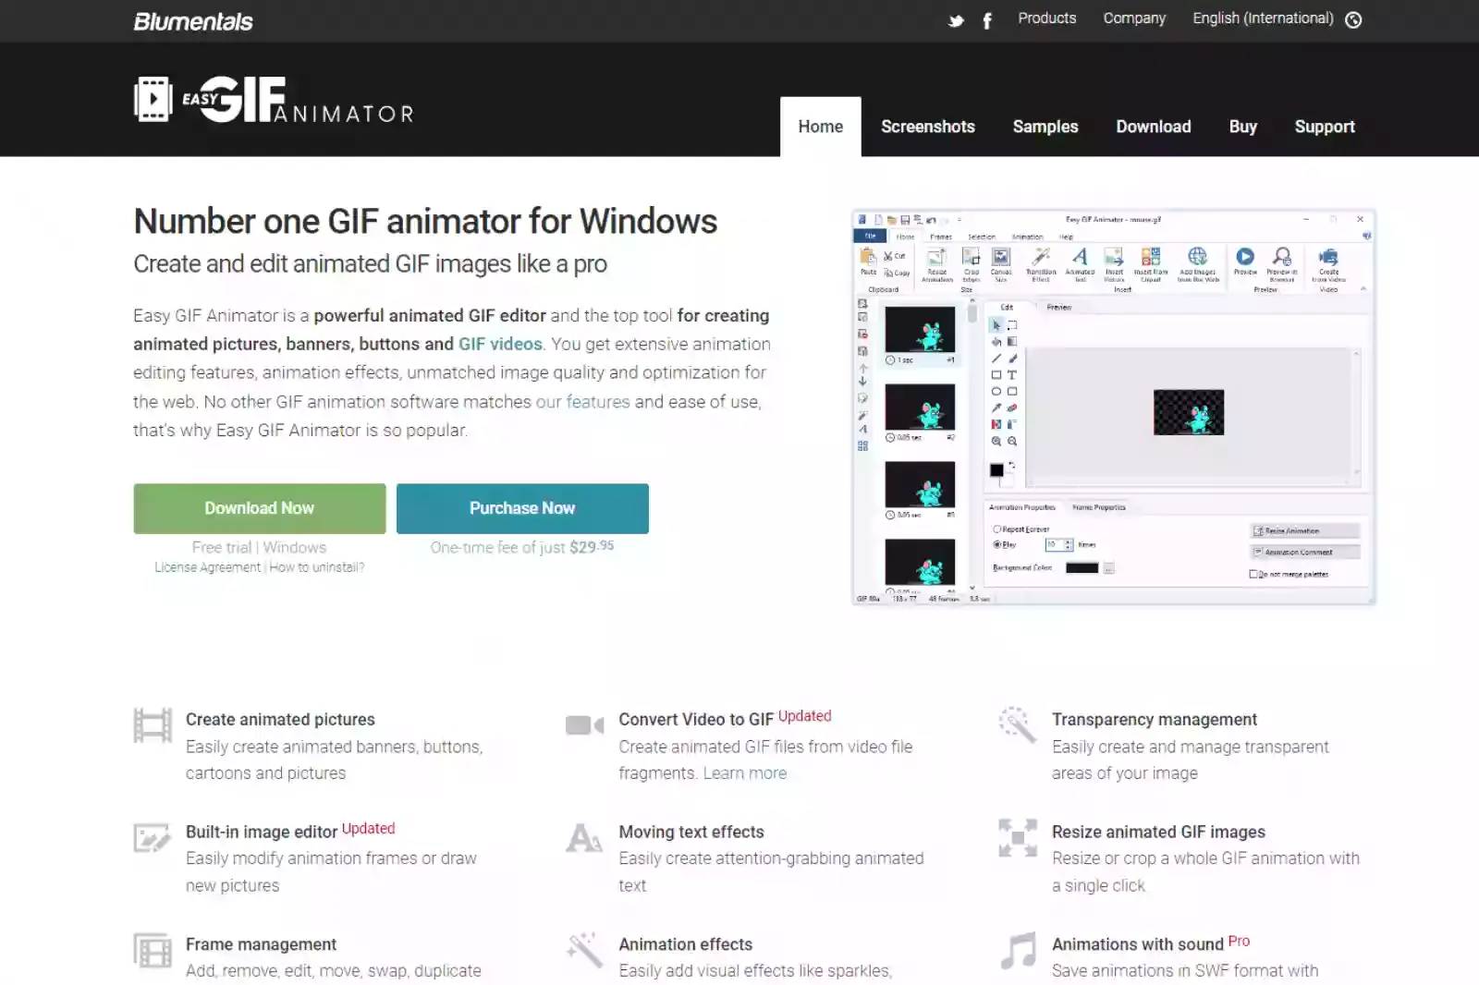Click the Animated Text tool
Viewport: 1479px width, 985px height.
[1081, 263]
